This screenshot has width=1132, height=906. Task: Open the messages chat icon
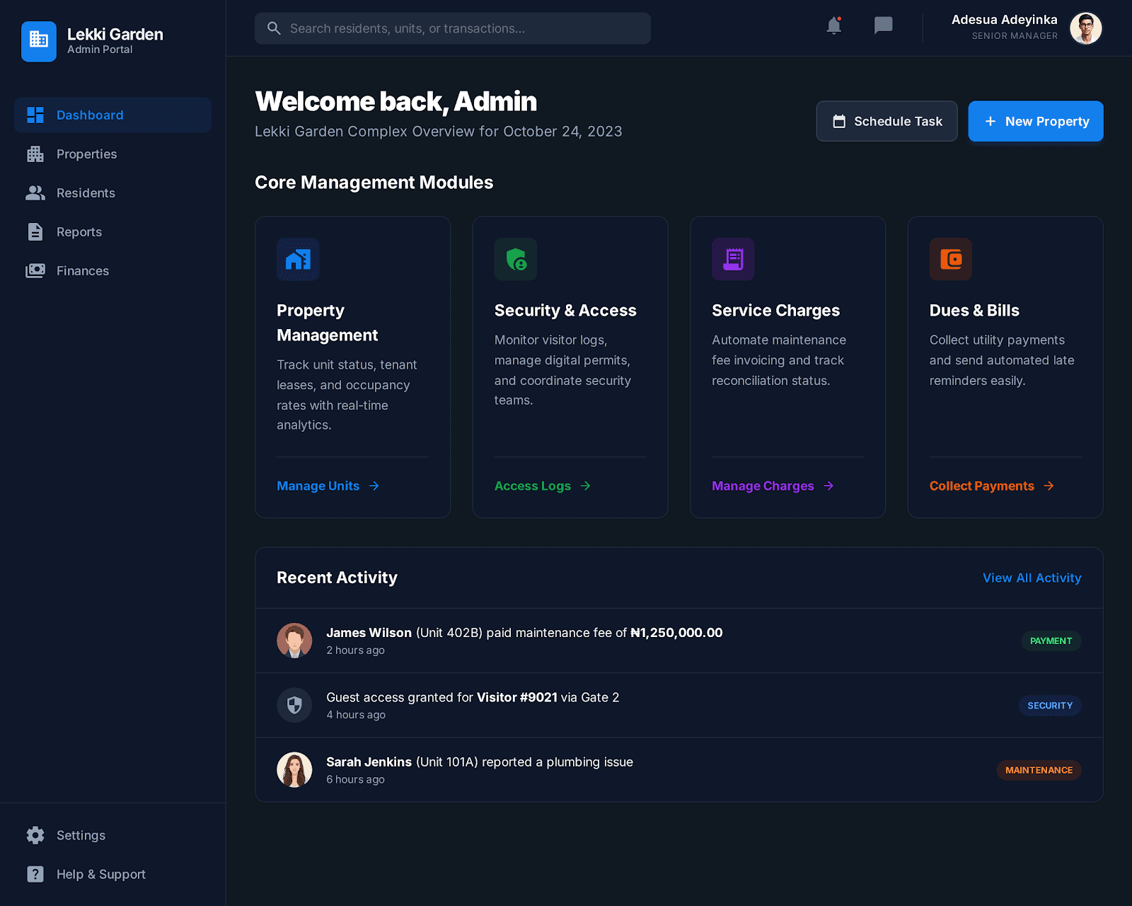tap(883, 26)
